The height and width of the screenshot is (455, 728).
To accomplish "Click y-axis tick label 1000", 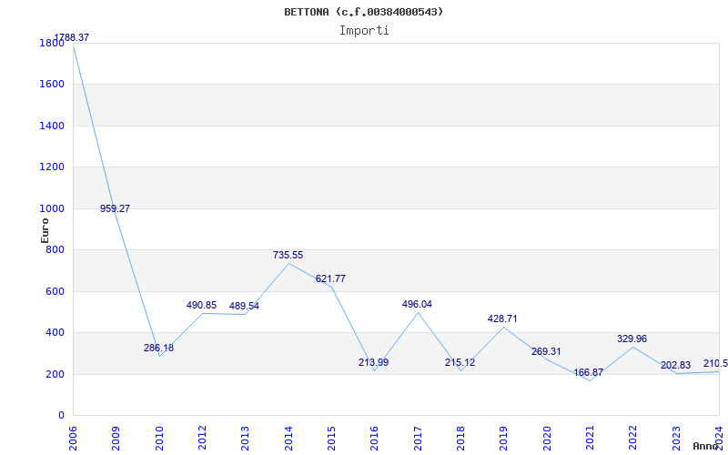I will click(53, 209).
